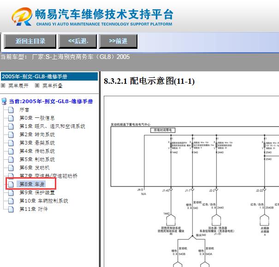
Task: Click the 所有时间带电 box in the diagram
Action: point(163,130)
